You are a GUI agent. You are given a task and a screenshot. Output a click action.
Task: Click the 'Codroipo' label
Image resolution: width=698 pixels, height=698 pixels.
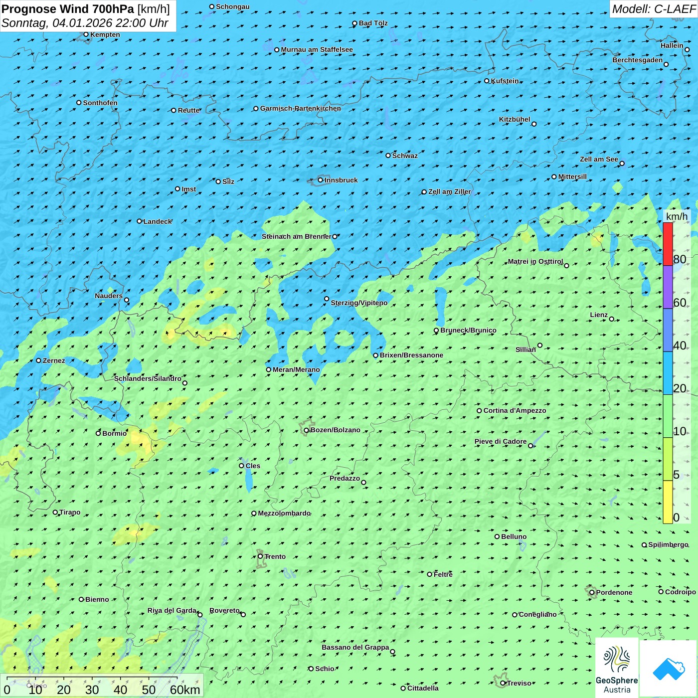click(681, 592)
